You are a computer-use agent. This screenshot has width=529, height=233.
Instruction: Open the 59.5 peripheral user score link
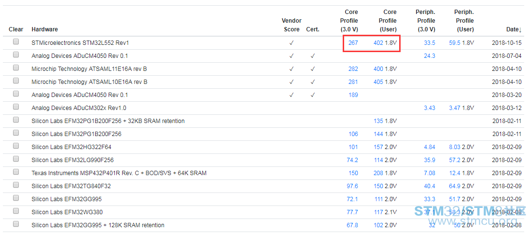455,43
